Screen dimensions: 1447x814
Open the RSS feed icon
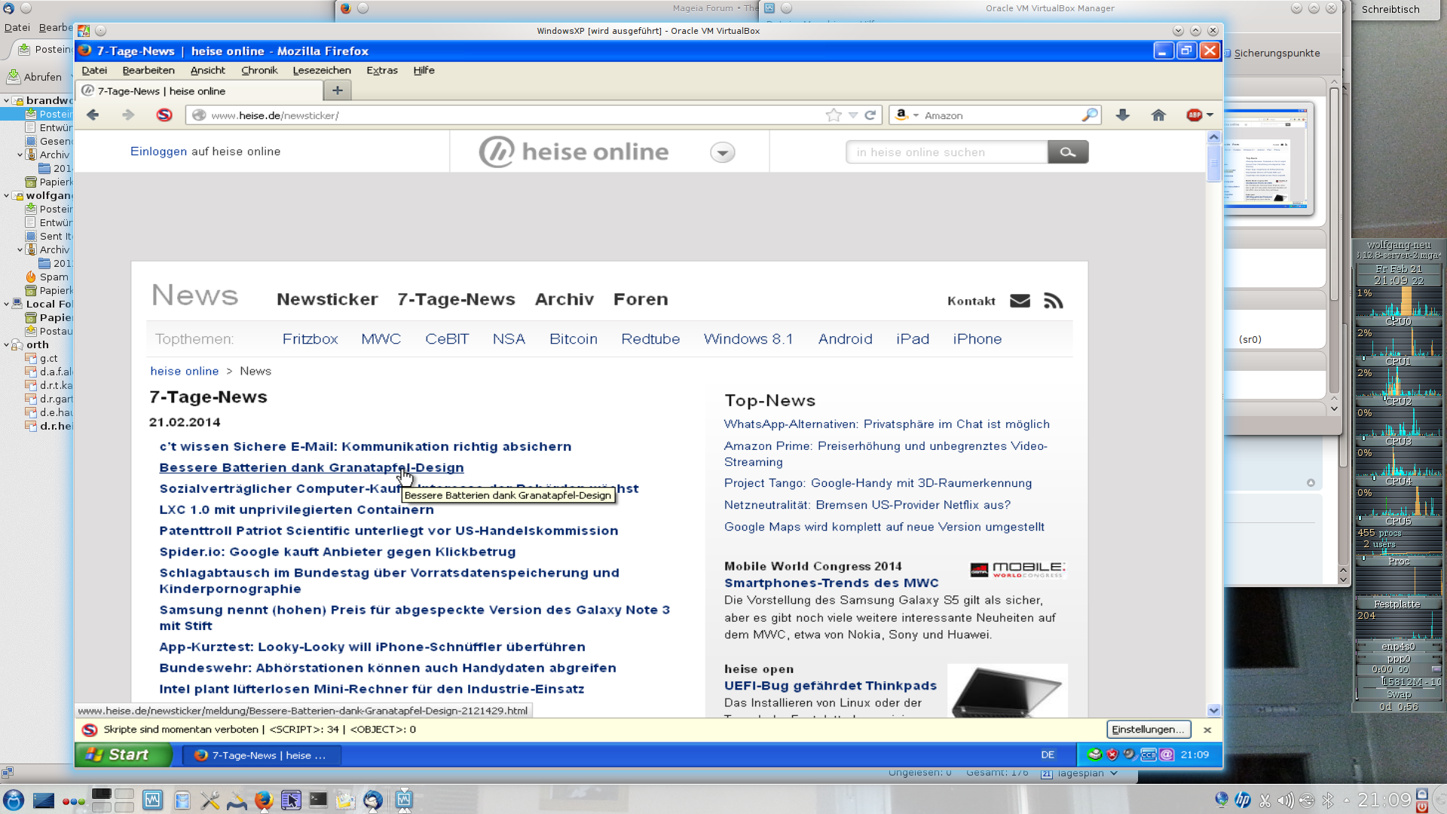[1053, 301]
